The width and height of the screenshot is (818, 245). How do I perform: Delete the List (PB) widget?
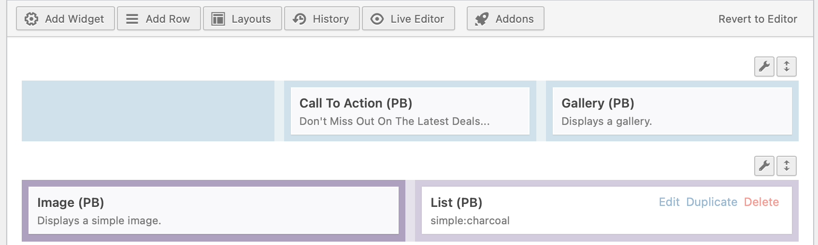pos(761,202)
